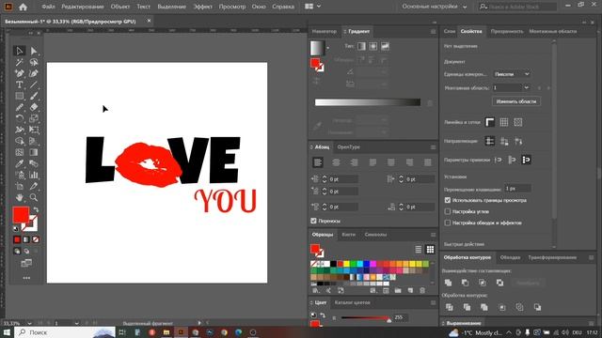Image resolution: width=602 pixels, height=338 pixels.
Task: Pick the Eyedropper tool
Action: click(20, 163)
